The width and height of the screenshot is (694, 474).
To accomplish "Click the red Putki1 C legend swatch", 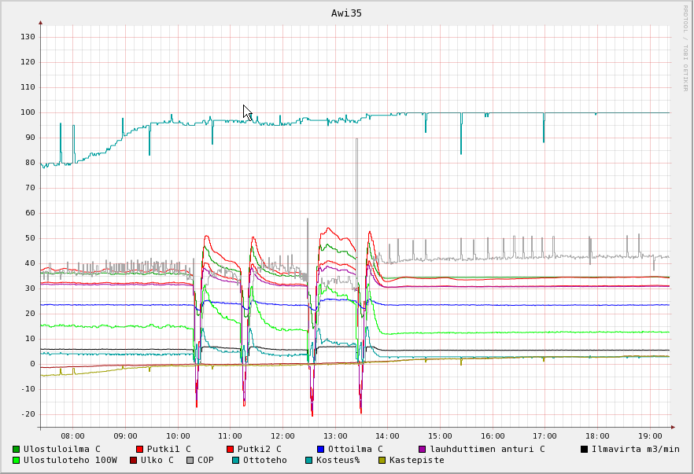I will (139, 449).
